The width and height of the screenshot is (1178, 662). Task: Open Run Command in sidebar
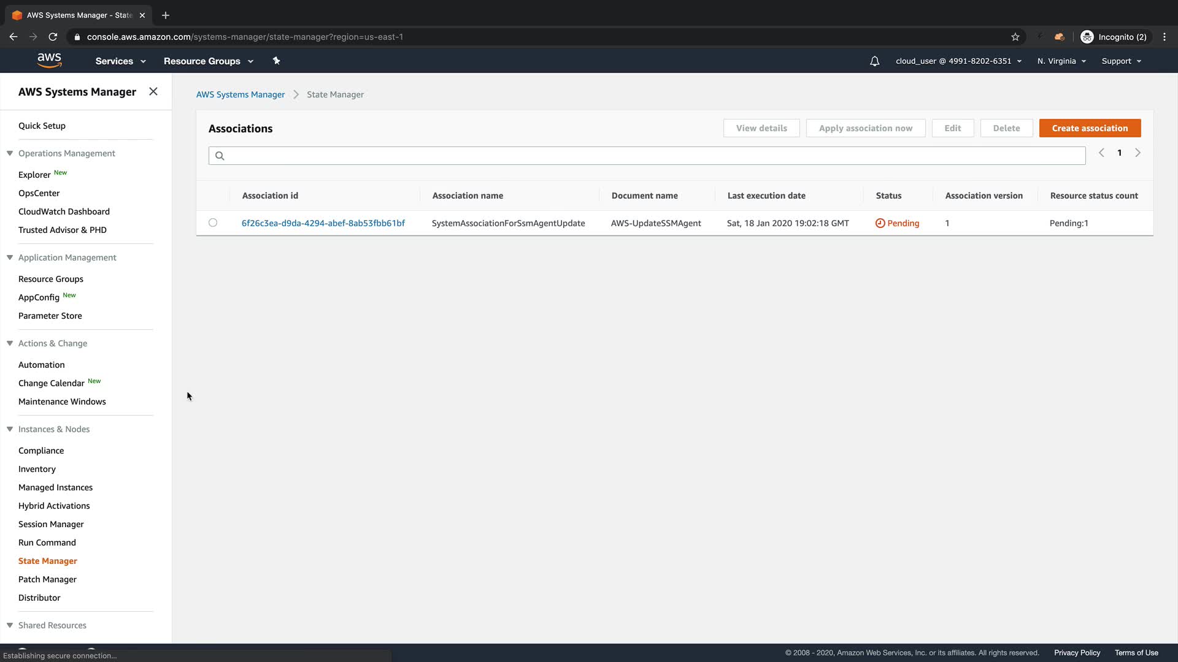[47, 542]
